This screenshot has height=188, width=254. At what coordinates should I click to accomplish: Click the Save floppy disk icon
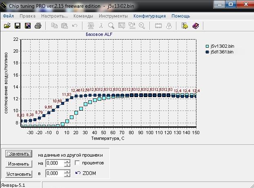(x=18, y=26)
